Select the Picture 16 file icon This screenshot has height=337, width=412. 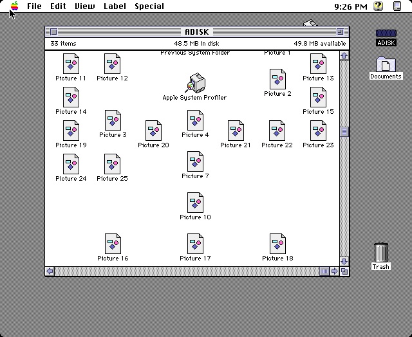tap(113, 244)
